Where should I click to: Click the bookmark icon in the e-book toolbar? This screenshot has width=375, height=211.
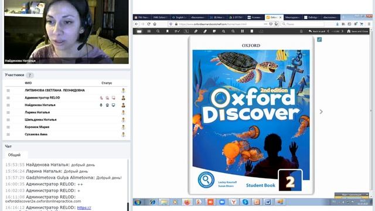tap(168, 31)
